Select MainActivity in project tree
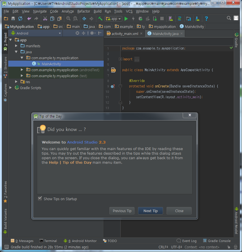Image resolution: width=242 pixels, height=252 pixels. [x=56, y=64]
